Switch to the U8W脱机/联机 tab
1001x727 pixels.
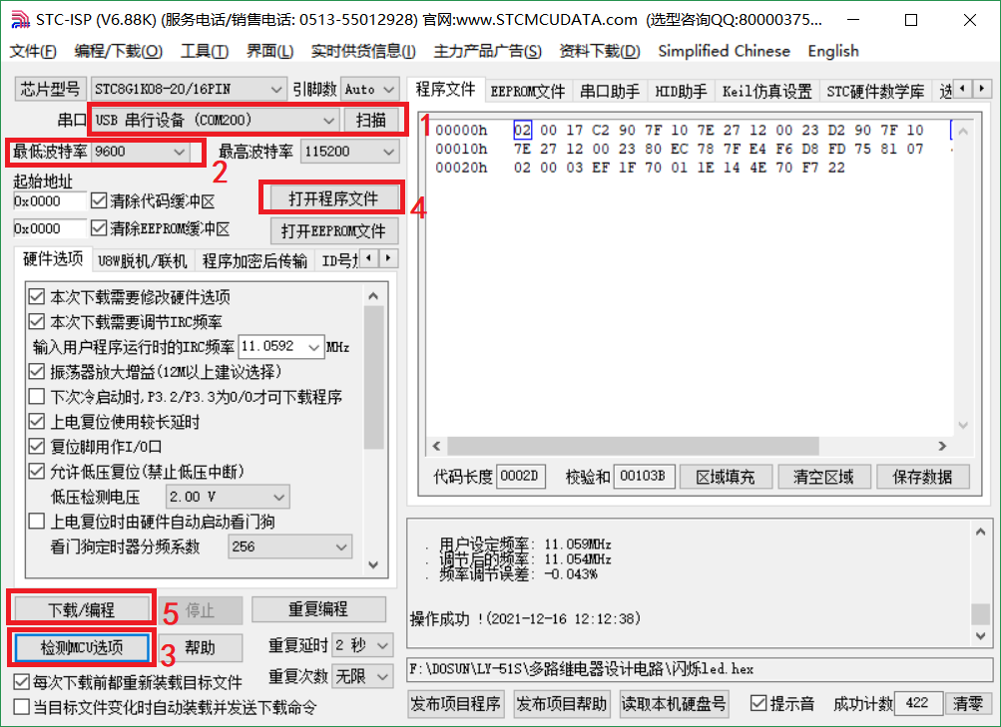143,261
